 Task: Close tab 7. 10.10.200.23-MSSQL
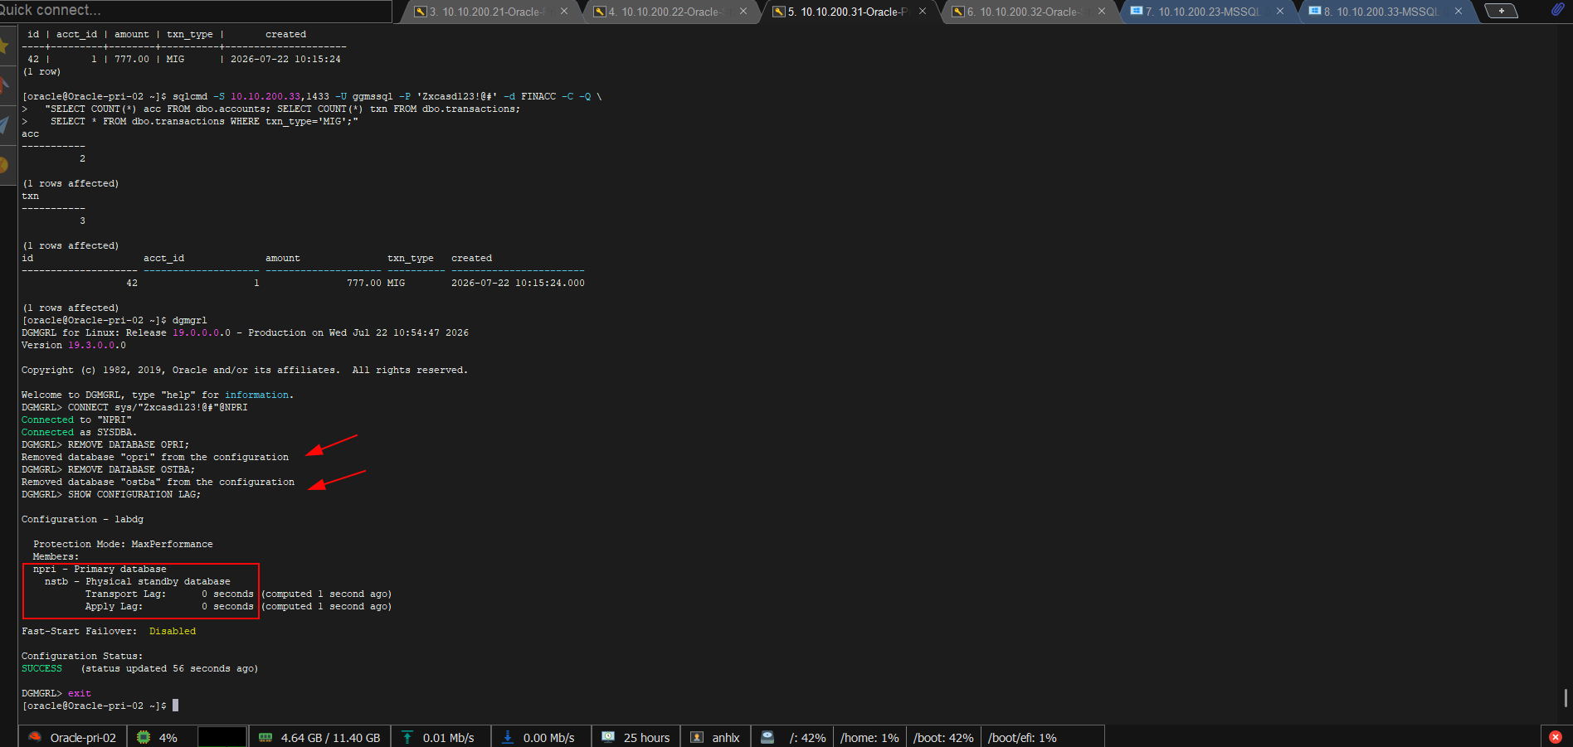1280,12
